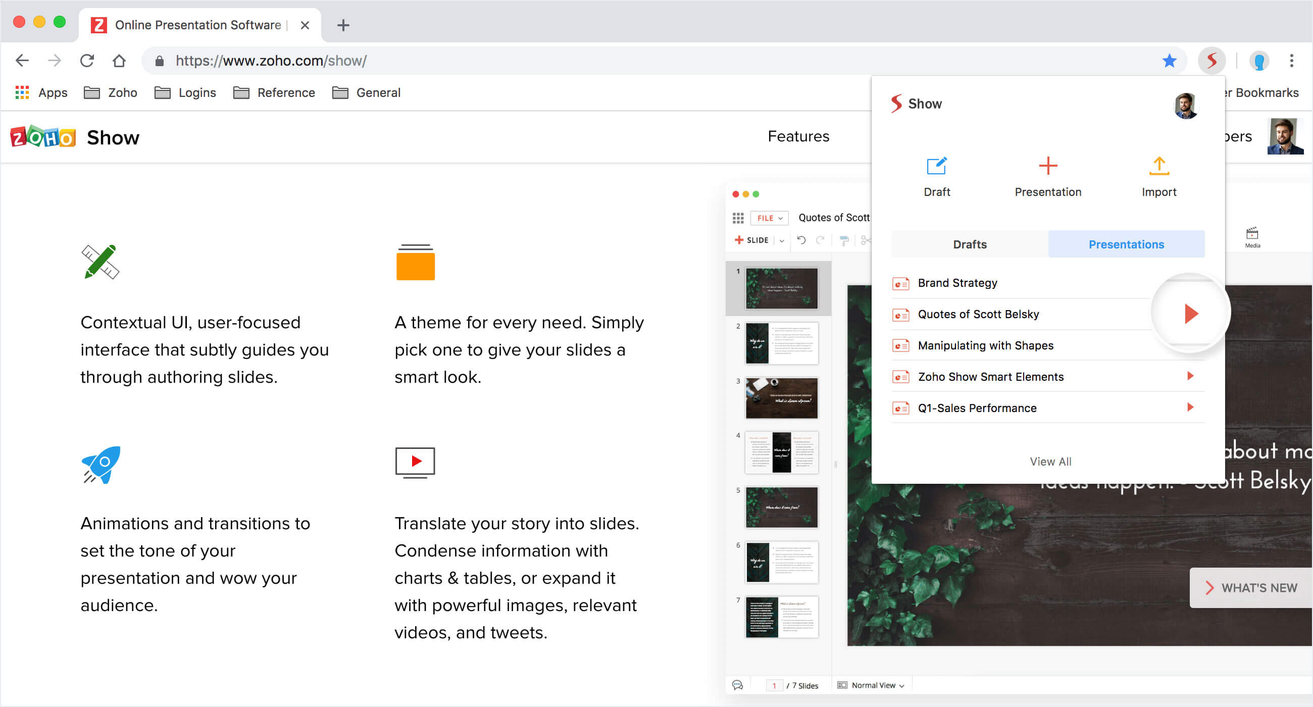Screen dimensions: 1313x707
Task: Open the app grid icon beside FILE
Action: [x=737, y=218]
